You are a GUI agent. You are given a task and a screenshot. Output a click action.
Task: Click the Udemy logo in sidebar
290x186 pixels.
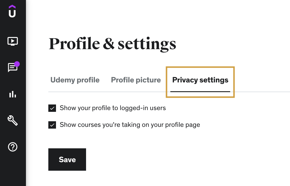12,11
